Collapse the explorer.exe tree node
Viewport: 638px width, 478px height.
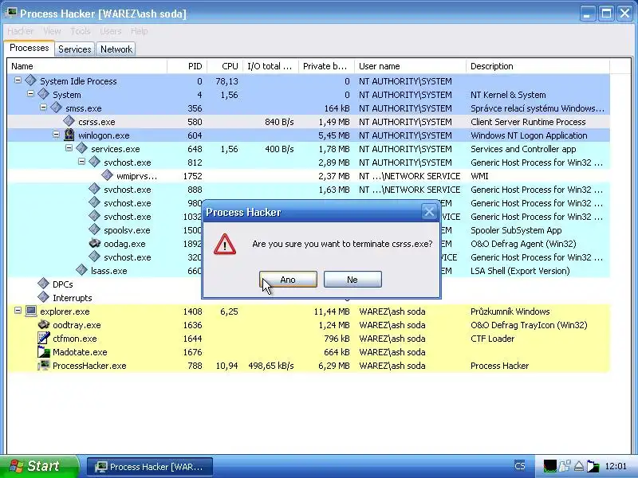18,311
